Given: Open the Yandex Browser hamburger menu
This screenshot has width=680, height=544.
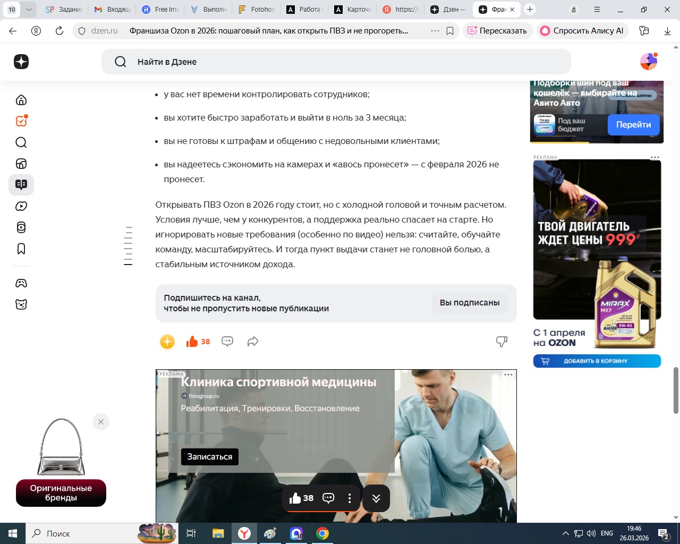Looking at the screenshot, I should (x=597, y=10).
